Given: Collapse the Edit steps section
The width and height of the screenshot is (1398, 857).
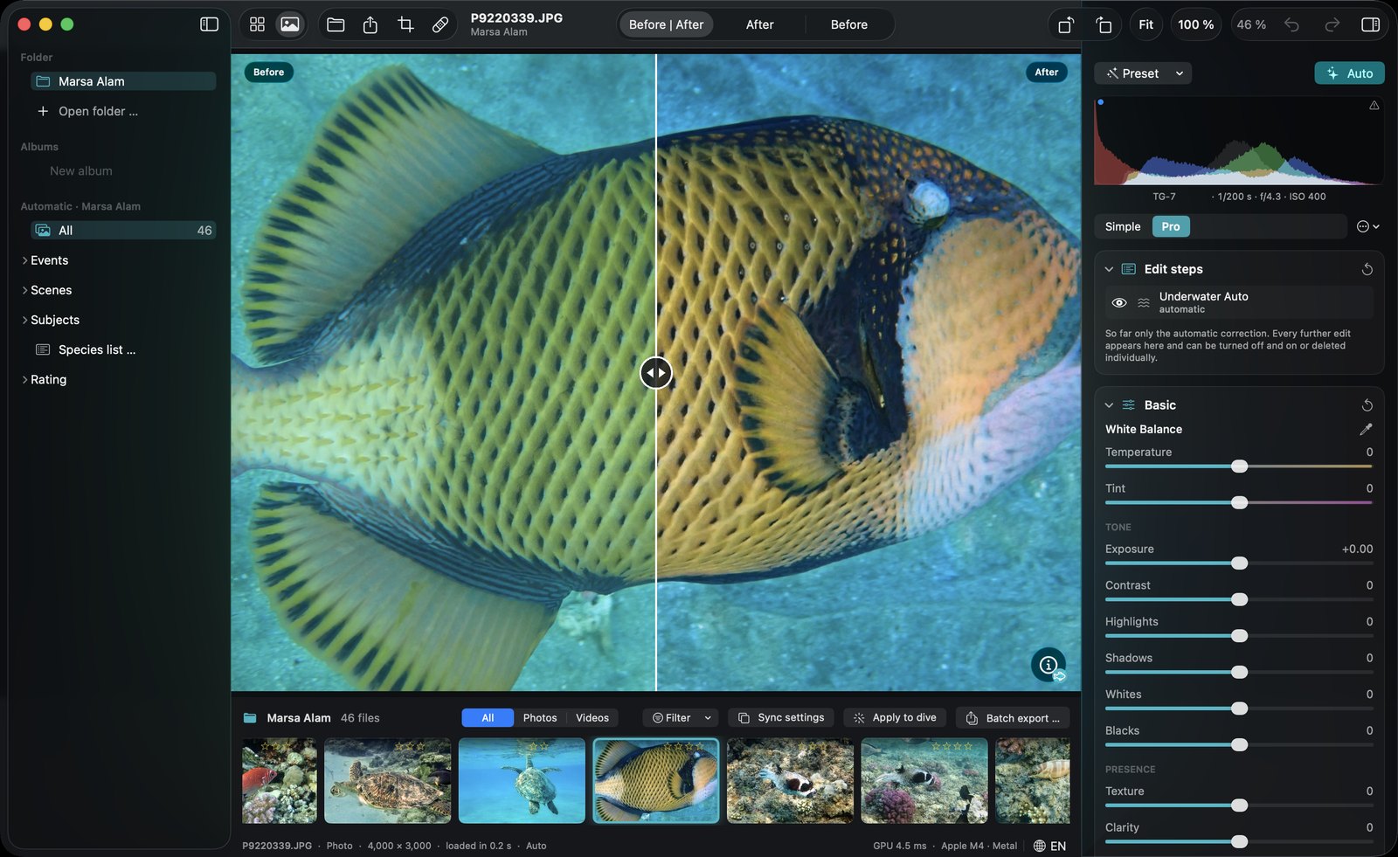Looking at the screenshot, I should (x=1109, y=269).
